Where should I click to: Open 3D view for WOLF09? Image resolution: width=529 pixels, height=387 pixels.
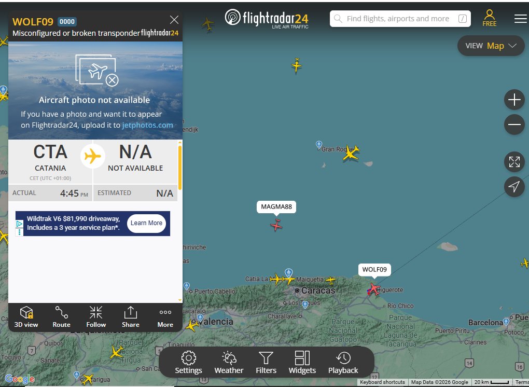pyautogui.click(x=26, y=317)
